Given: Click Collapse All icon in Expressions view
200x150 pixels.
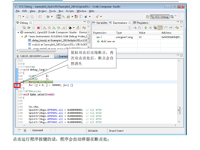Looking at the screenshot, I should pos(140,27).
